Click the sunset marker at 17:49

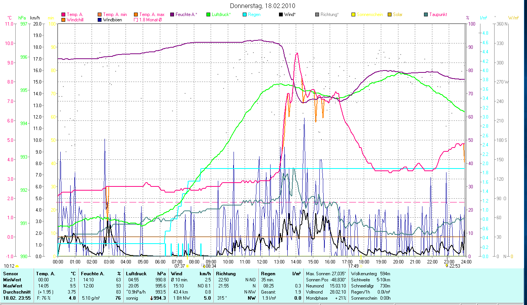(x=361, y=266)
